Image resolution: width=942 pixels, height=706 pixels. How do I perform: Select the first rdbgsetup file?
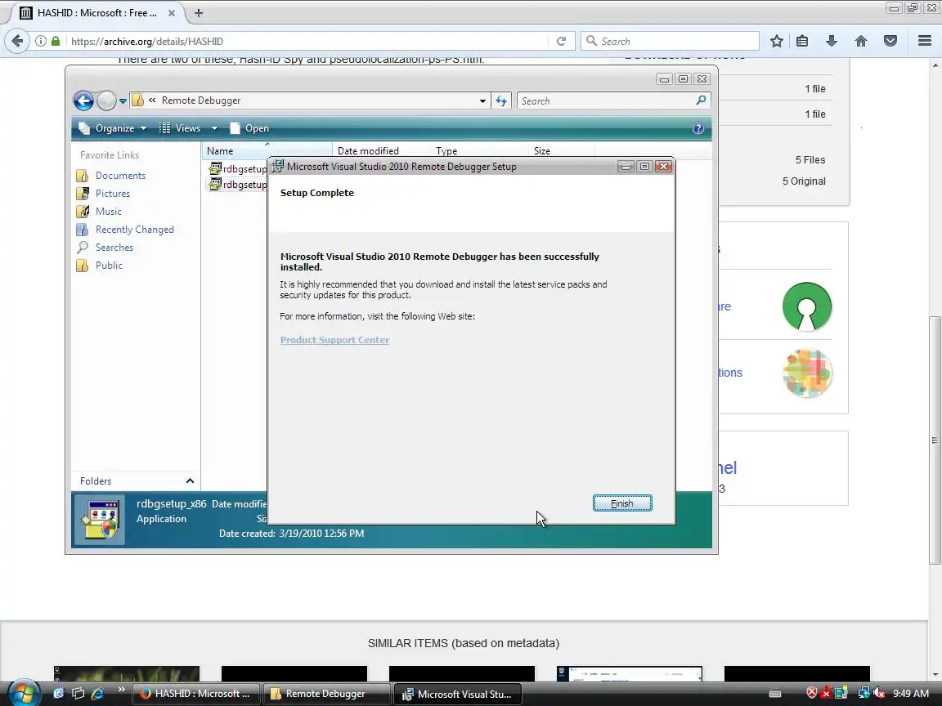tap(238, 168)
